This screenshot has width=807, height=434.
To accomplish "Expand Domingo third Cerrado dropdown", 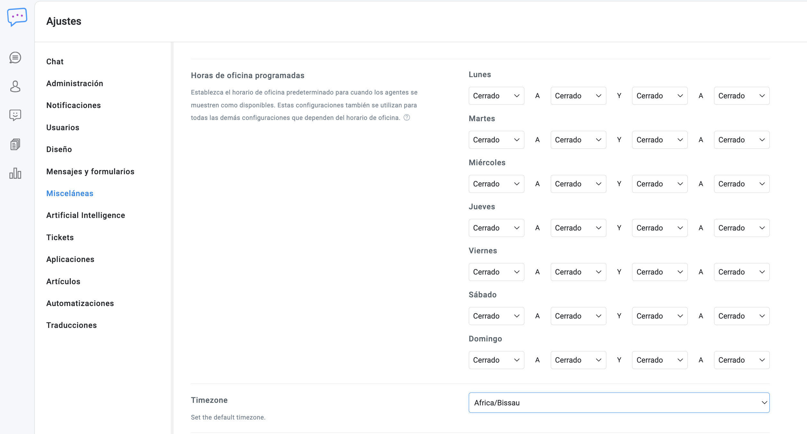I will tap(659, 360).
